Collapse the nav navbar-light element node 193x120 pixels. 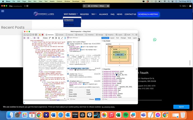point(36,50)
